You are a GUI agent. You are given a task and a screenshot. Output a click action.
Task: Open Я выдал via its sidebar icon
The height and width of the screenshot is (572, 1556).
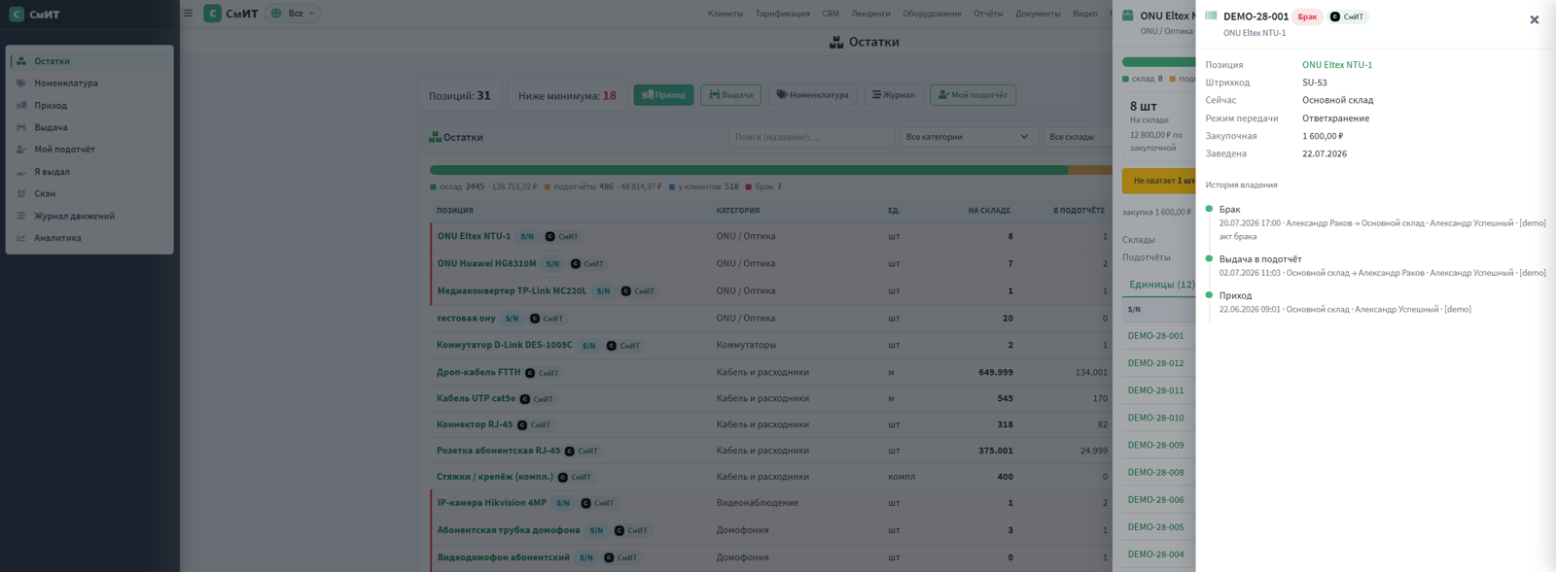21,172
